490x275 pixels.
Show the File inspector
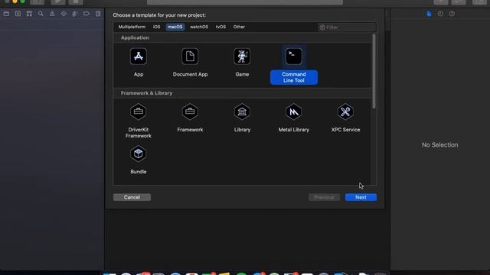pyautogui.click(x=429, y=14)
